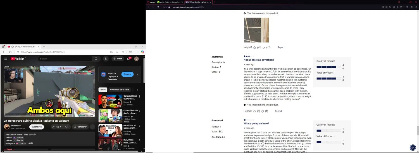Show next category chips with arrow
Image resolution: width=419 pixels, height=153 pixels.
138,90
